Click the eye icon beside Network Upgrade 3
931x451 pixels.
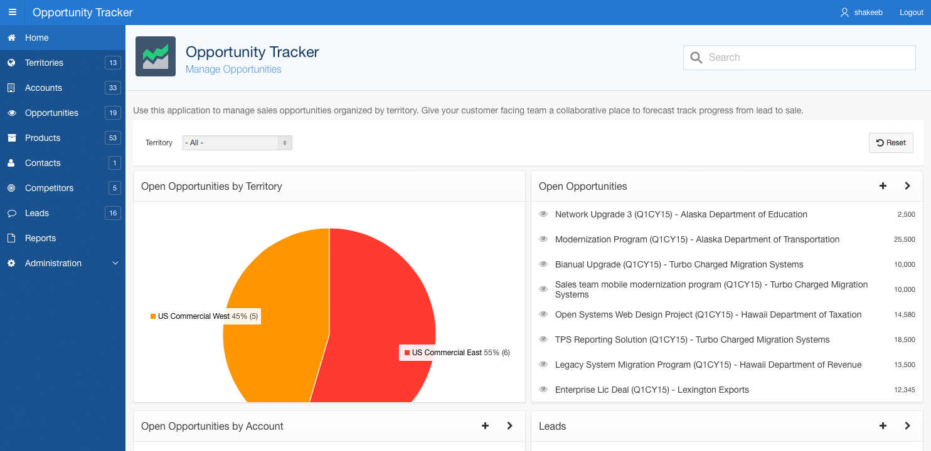click(x=544, y=214)
